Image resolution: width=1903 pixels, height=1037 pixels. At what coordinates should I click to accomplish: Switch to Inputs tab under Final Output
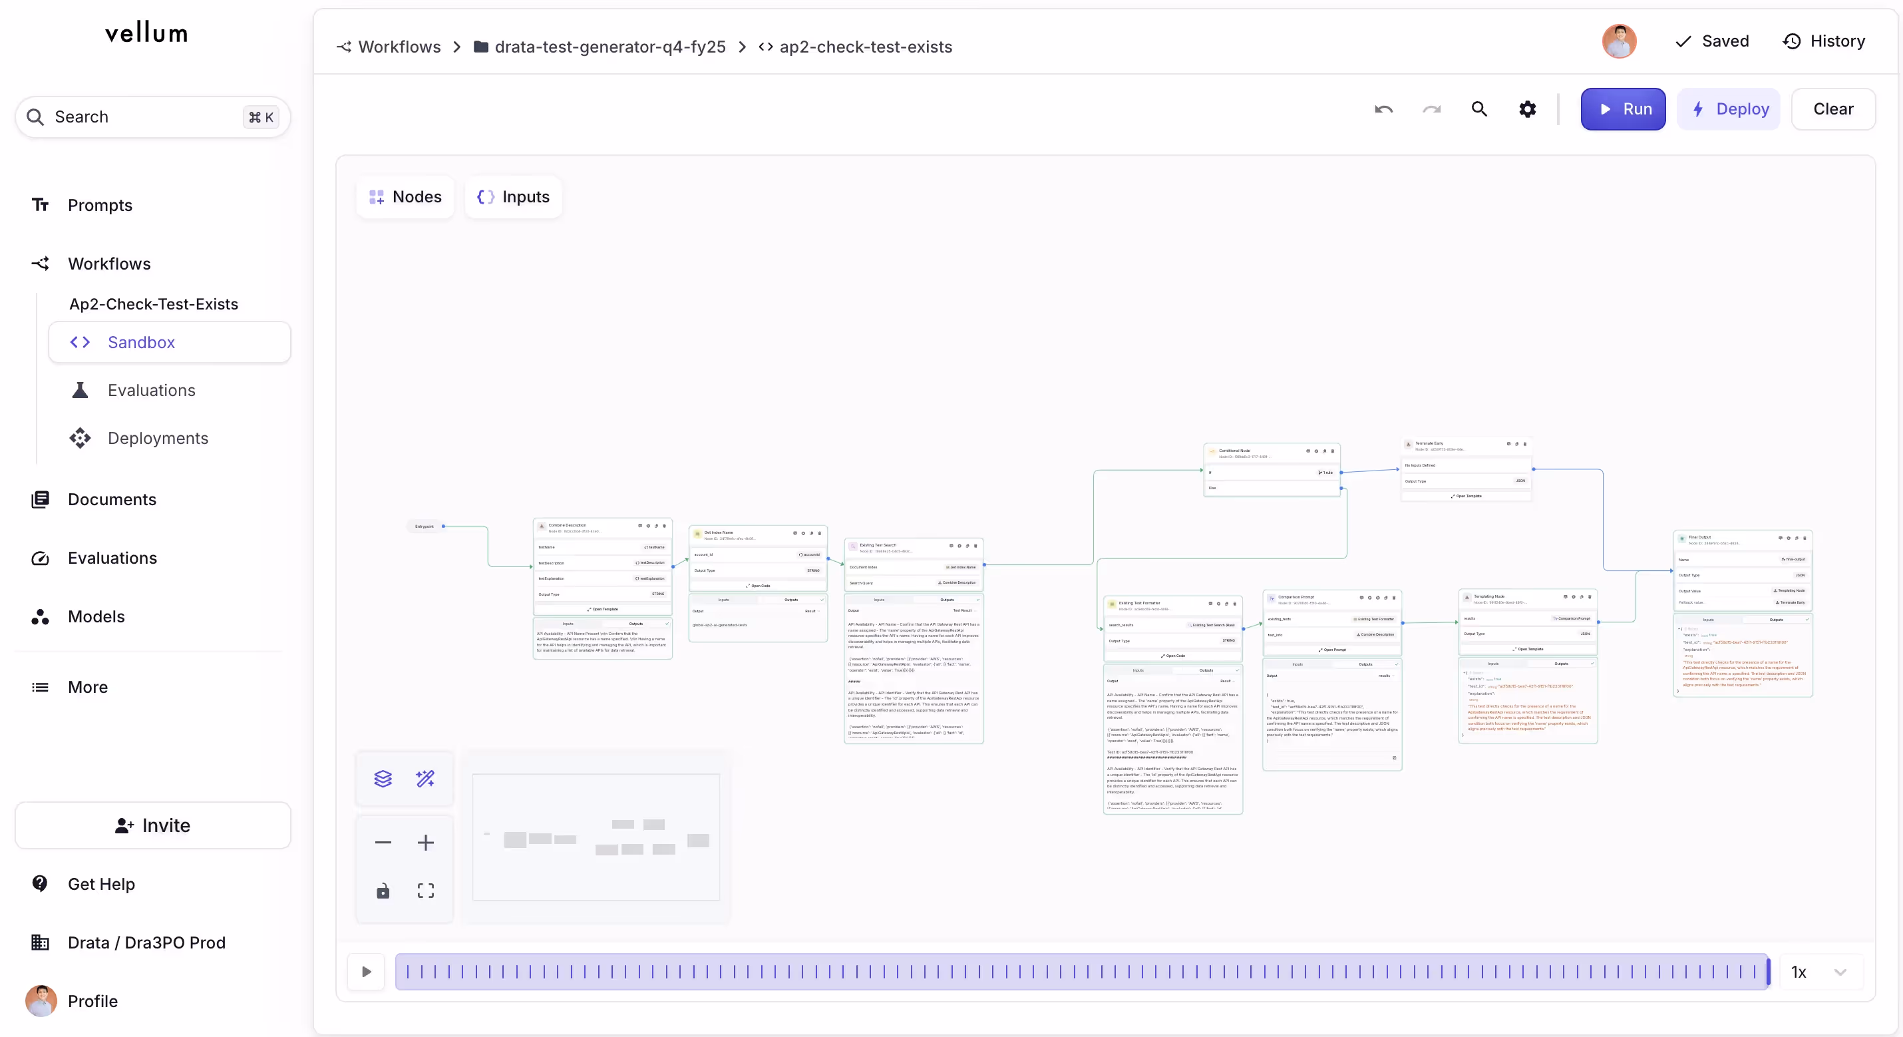click(1708, 620)
